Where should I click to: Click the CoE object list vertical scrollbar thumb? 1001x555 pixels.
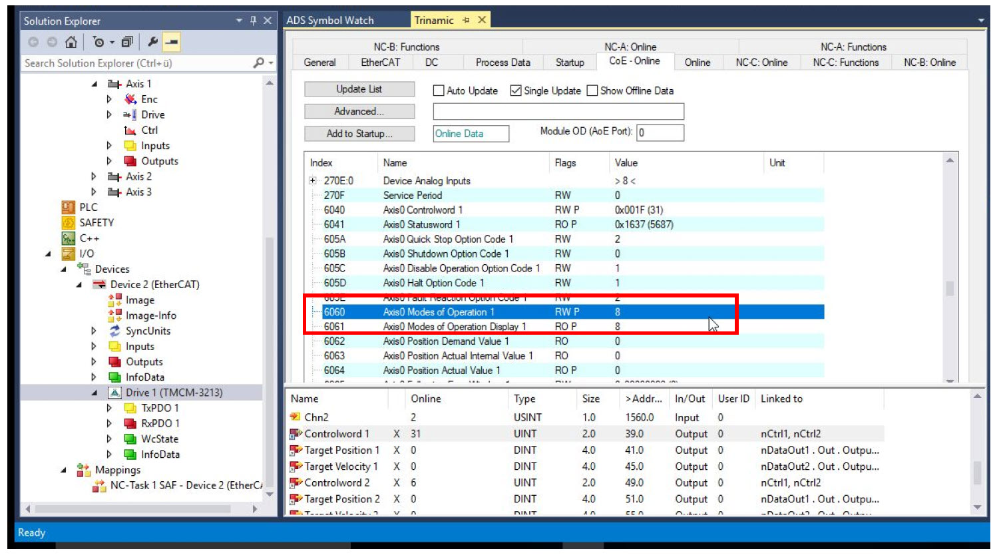tap(949, 288)
